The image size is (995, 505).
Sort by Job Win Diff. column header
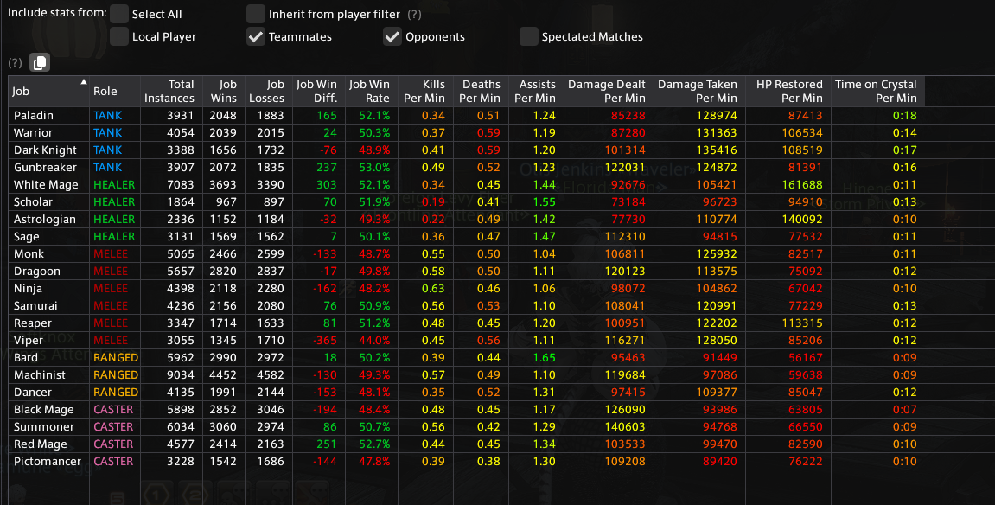pos(318,92)
